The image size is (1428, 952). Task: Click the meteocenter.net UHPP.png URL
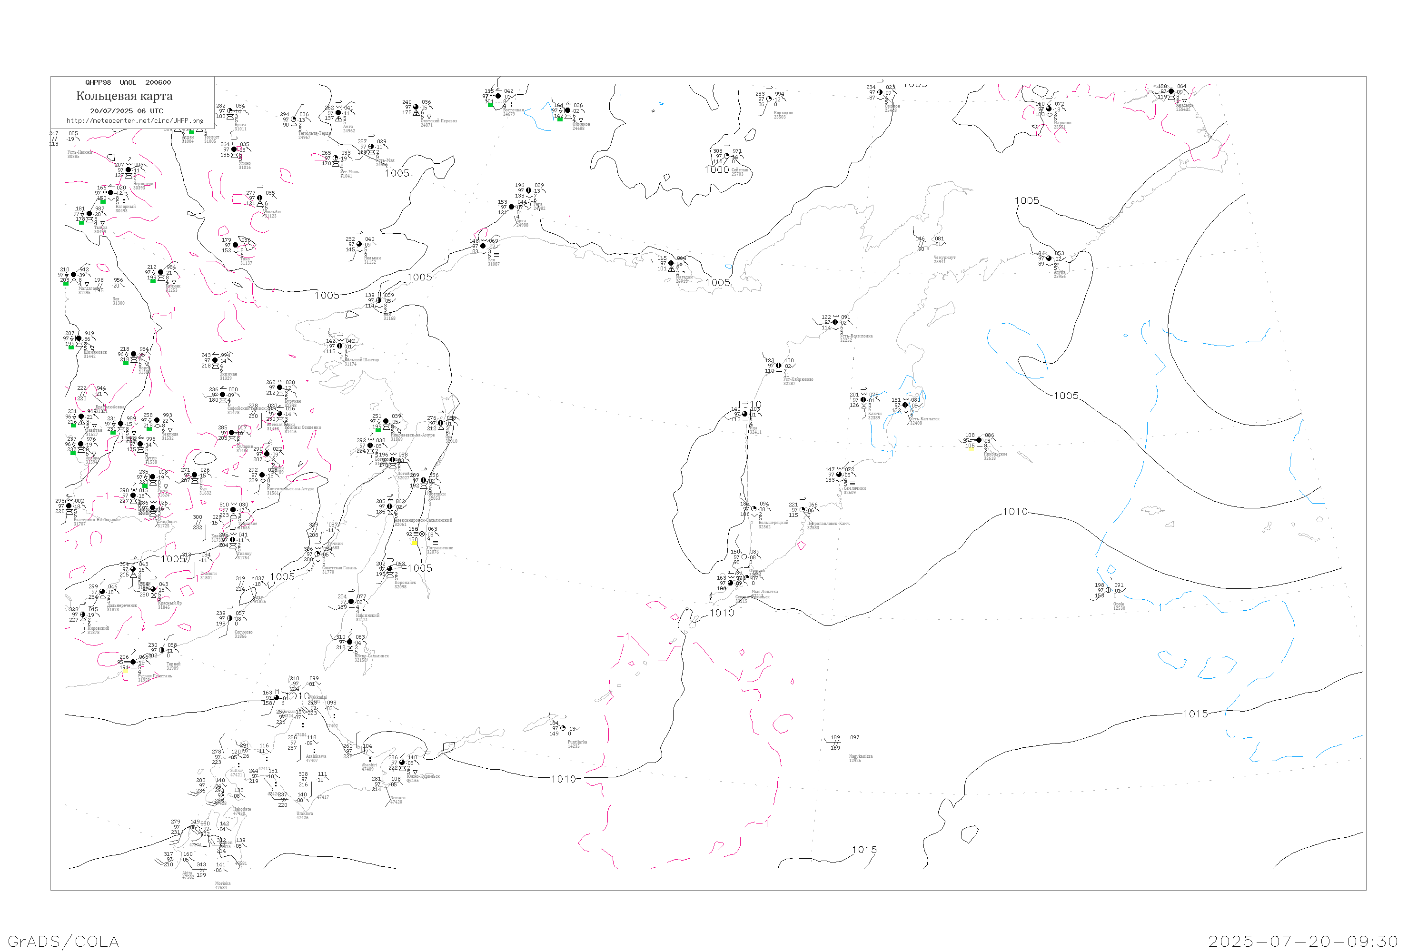coord(135,121)
